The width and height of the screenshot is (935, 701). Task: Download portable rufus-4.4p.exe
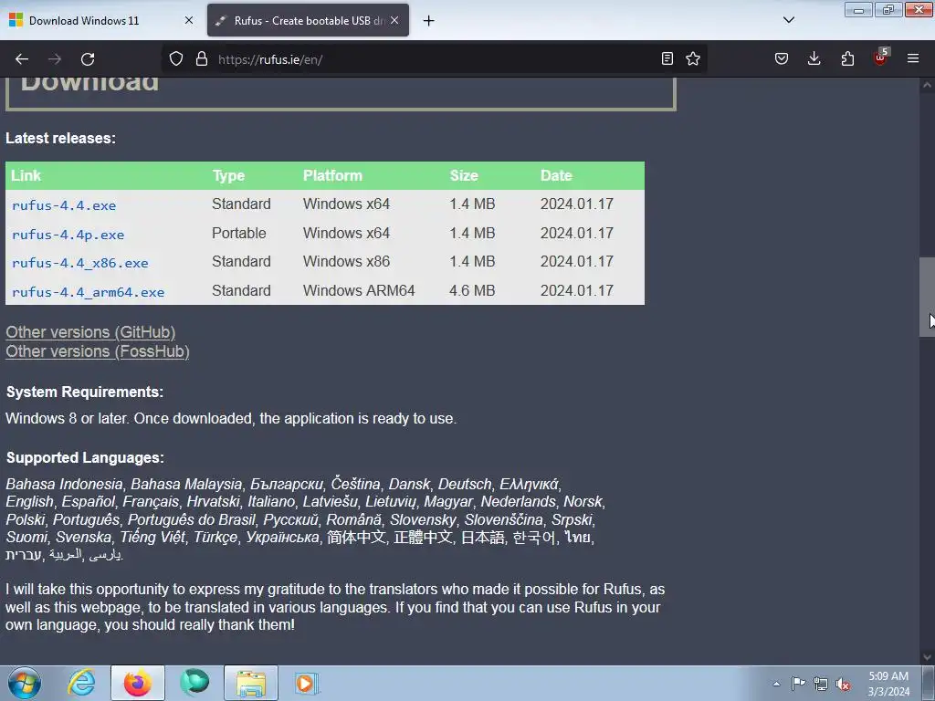[68, 235]
